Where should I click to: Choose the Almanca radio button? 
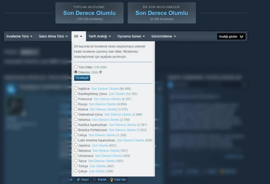[x=76, y=119]
